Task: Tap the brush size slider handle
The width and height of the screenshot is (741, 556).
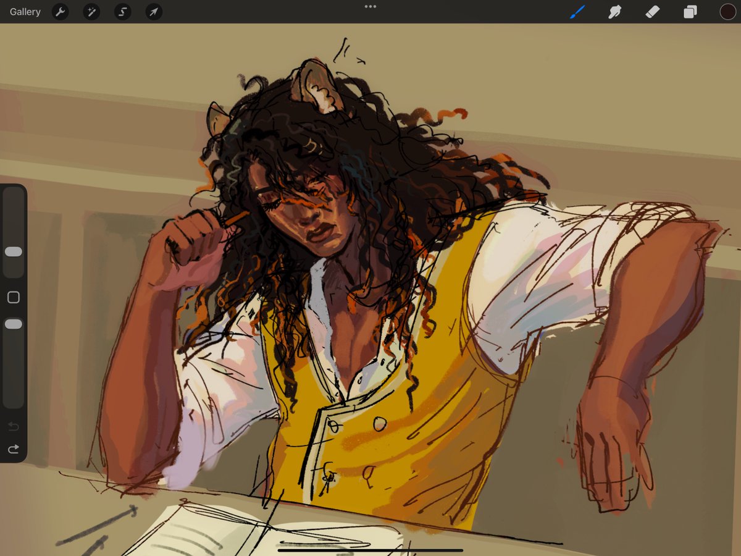Action: click(14, 251)
